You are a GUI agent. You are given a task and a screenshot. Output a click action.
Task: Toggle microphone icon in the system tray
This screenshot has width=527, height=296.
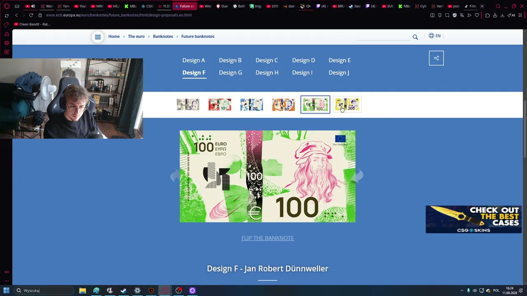468,291
